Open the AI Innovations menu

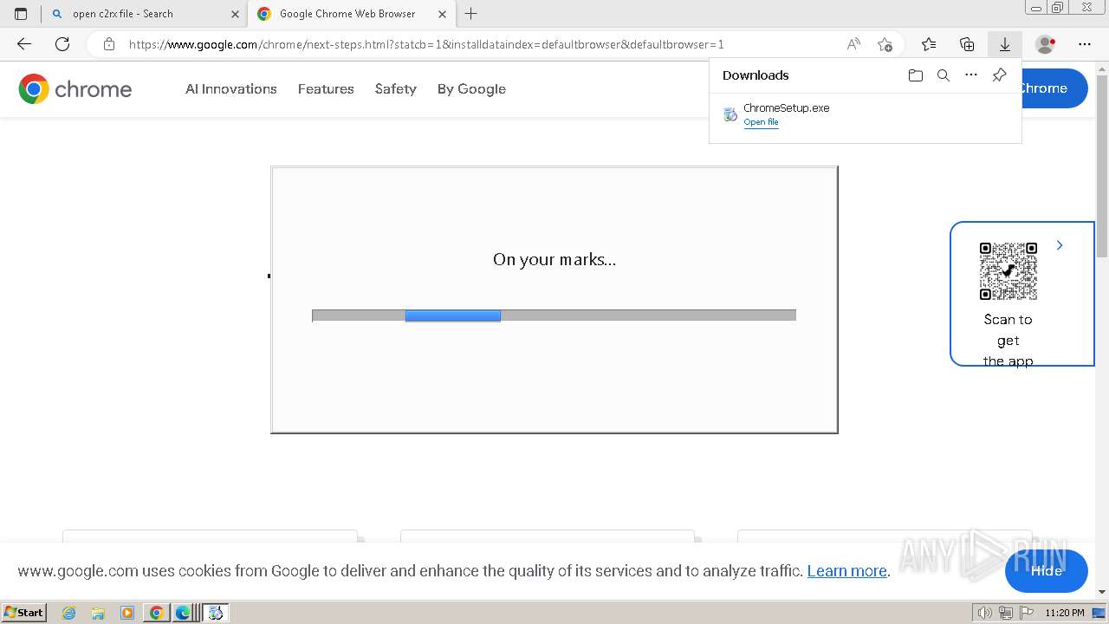[x=231, y=88]
